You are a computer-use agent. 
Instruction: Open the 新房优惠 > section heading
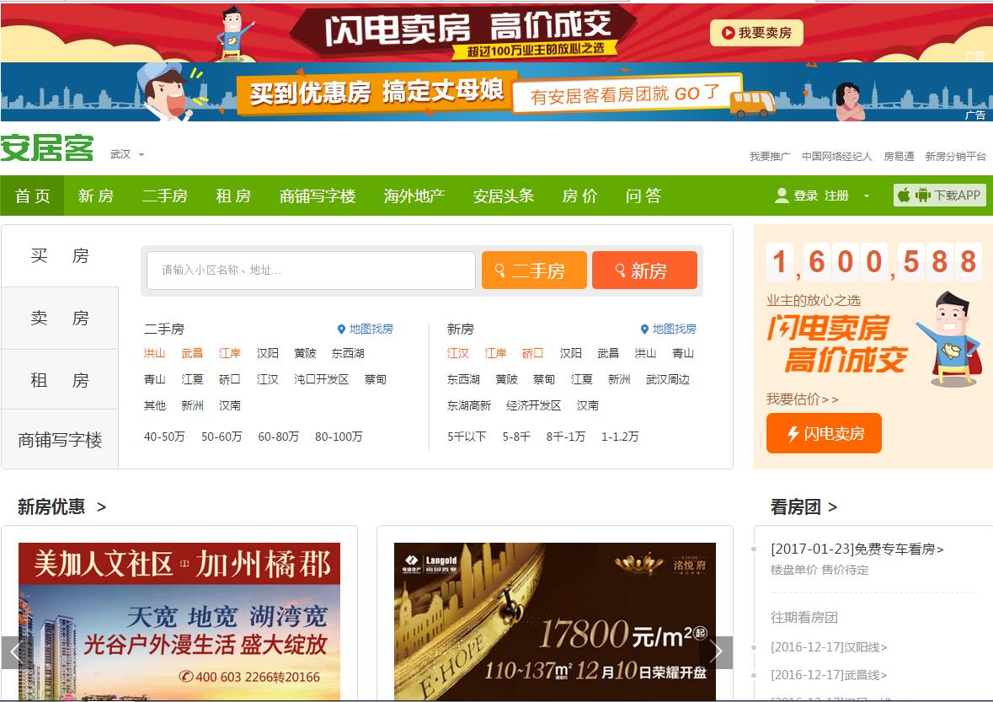click(61, 506)
